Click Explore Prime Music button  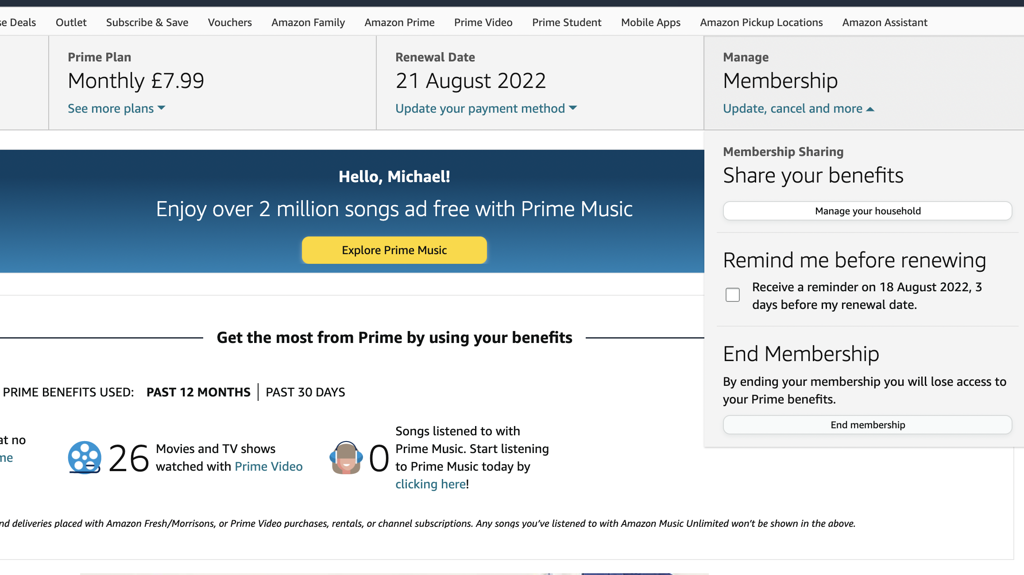coord(394,250)
